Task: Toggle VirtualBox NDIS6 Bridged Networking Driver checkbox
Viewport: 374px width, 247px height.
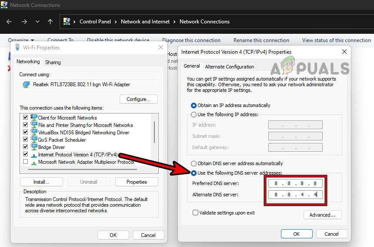Action: 25,132
